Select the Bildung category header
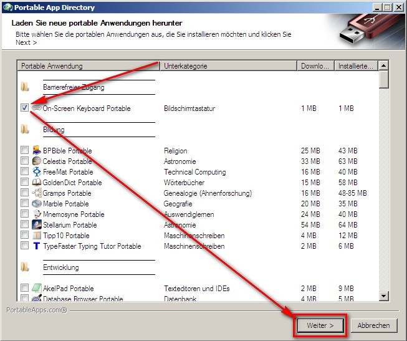The image size is (407, 341). click(54, 130)
